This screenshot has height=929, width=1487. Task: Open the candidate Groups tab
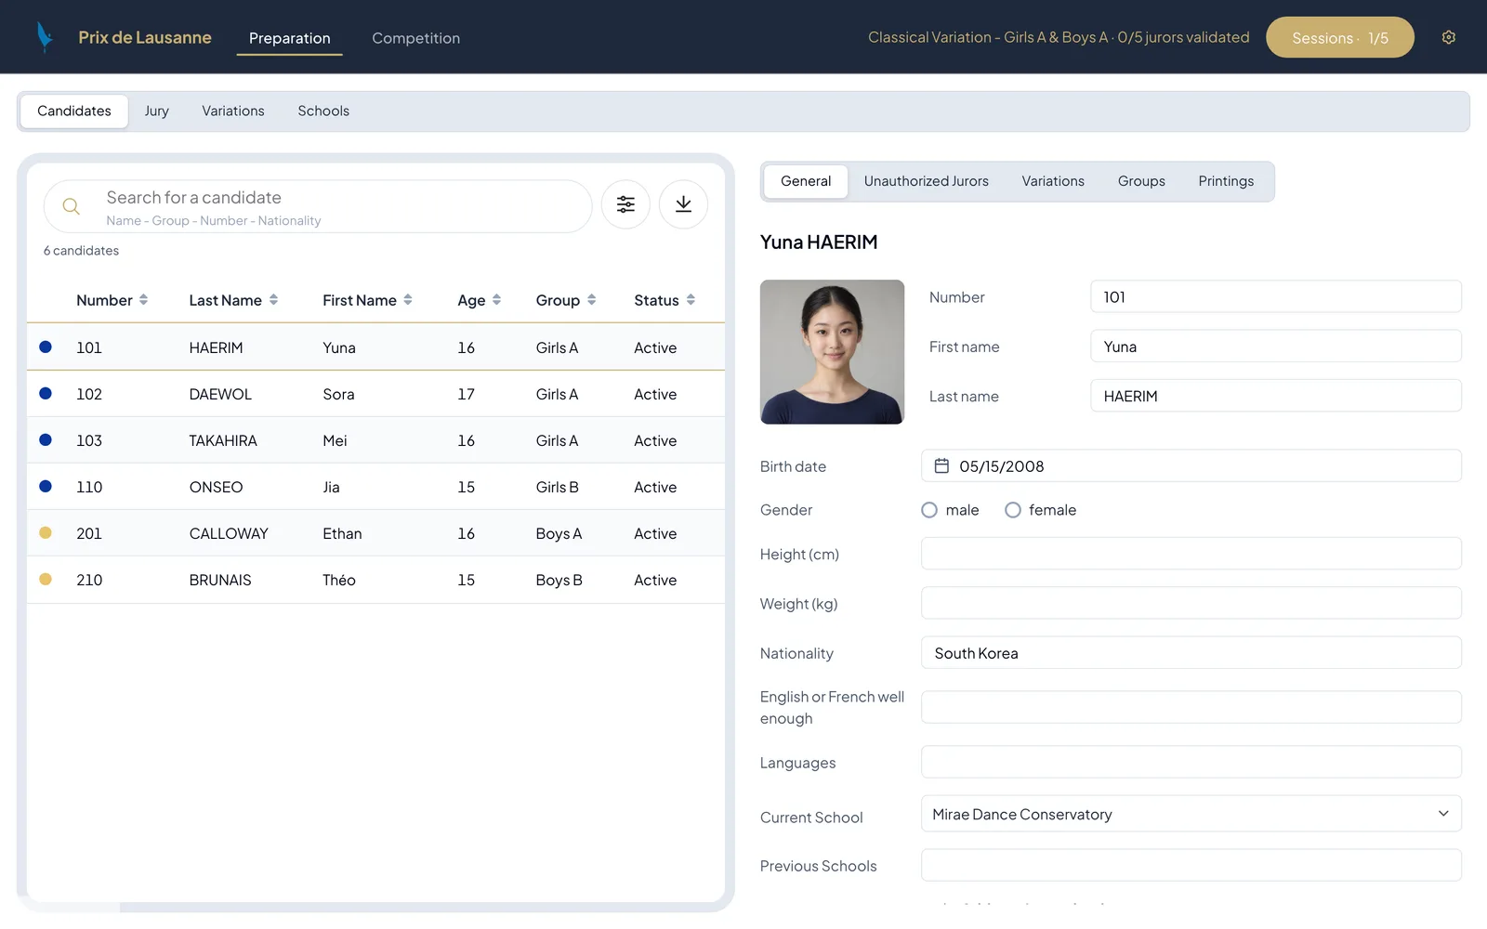1141,181
